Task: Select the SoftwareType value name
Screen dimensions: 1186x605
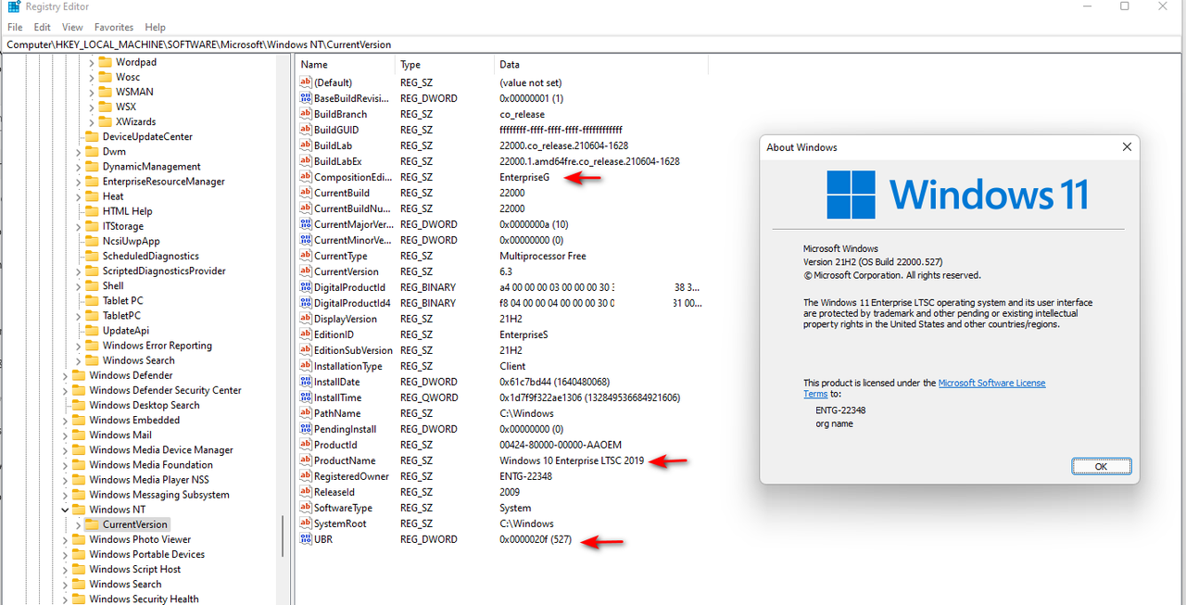Action: [343, 508]
